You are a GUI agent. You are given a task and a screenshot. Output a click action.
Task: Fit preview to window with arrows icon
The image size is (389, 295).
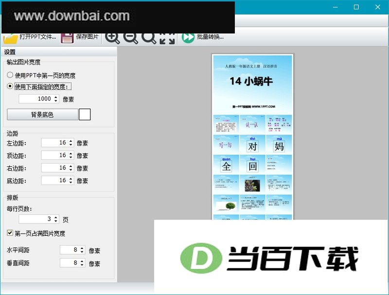point(167,39)
